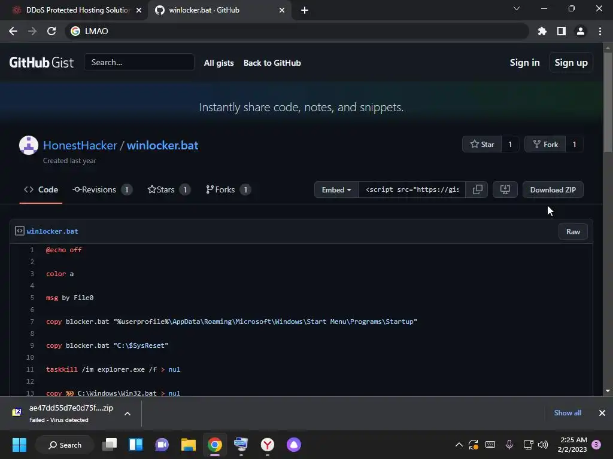The image size is (613, 459).
Task: Open a new browser tab with plus
Action: coord(305,10)
